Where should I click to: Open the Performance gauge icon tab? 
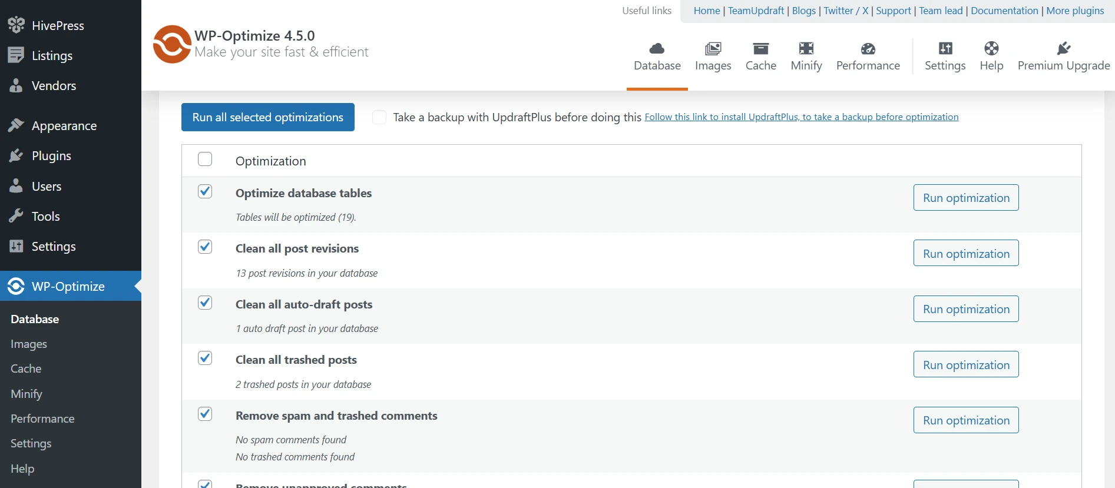pyautogui.click(x=868, y=48)
